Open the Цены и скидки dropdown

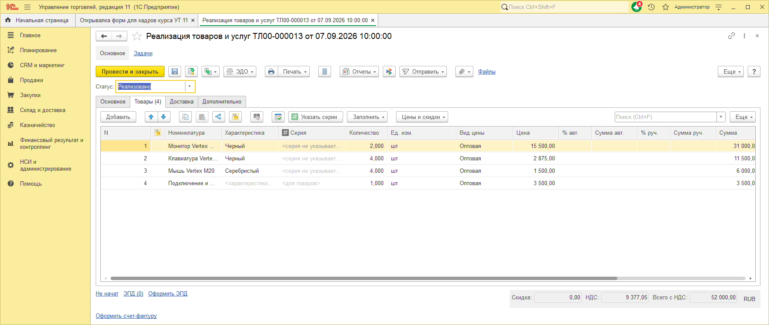pyautogui.click(x=422, y=117)
